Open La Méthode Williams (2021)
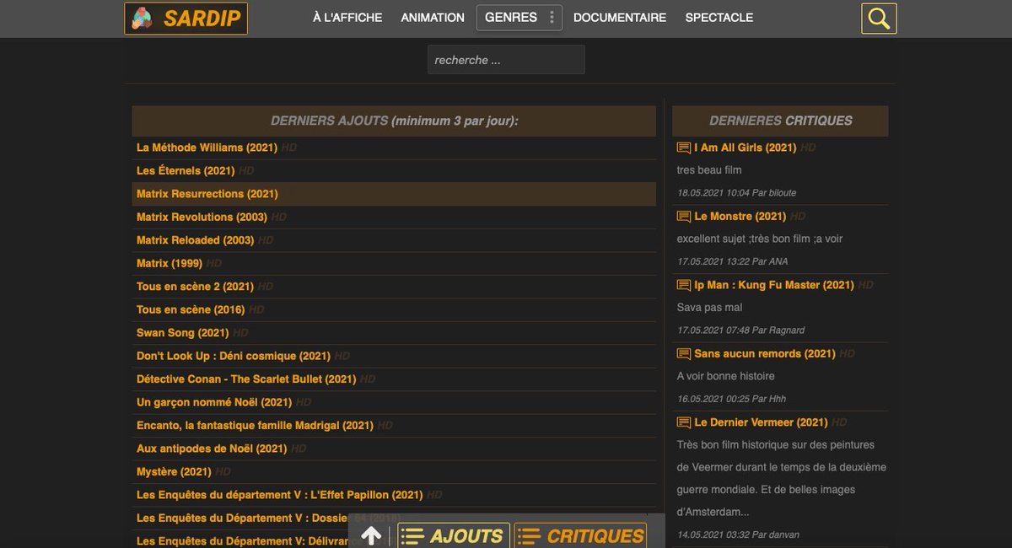1012x548 pixels. pos(207,148)
